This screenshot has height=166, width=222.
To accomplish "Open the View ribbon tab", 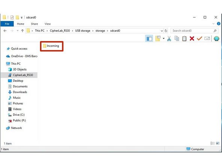I will click(x=48, y=24).
